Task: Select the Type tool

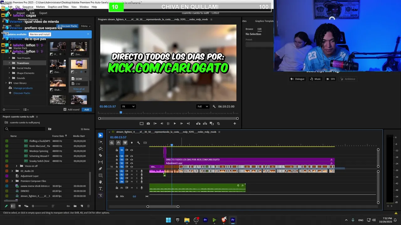Action: (100, 188)
